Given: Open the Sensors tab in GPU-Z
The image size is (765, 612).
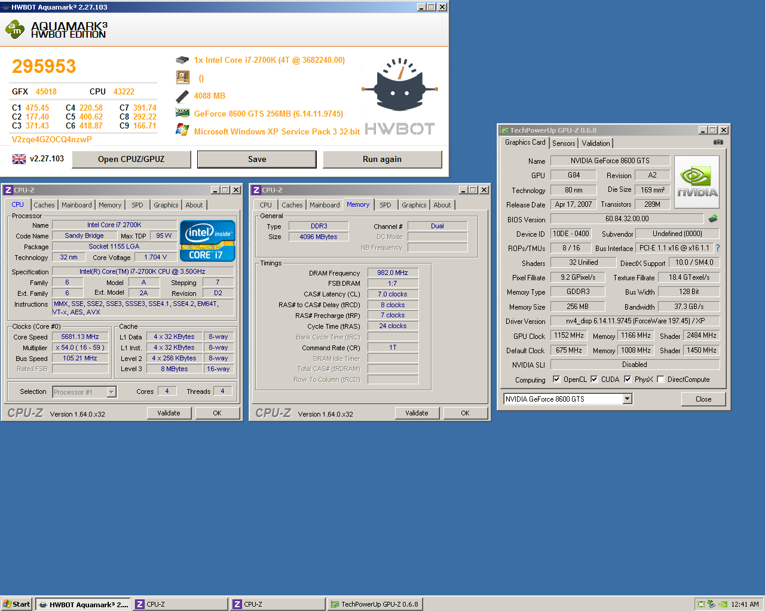Looking at the screenshot, I should click(x=564, y=143).
